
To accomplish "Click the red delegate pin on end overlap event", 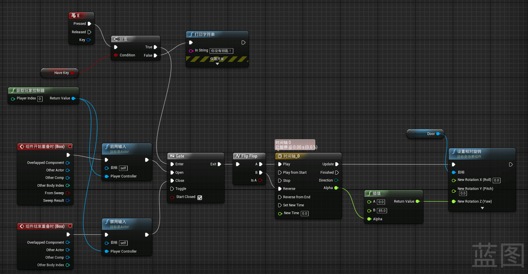I will click(x=70, y=226).
